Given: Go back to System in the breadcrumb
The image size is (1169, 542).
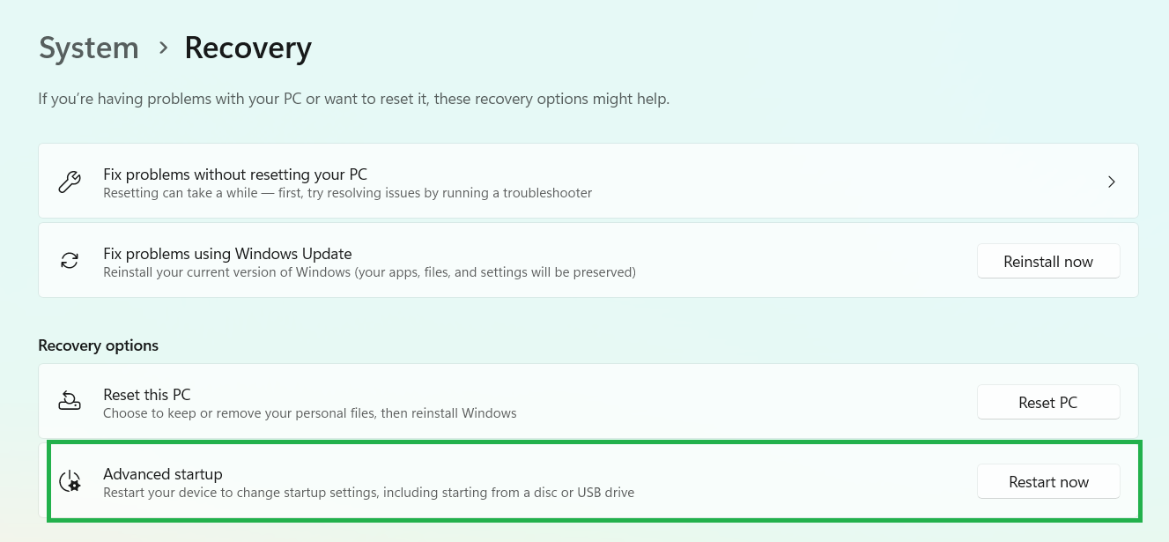Looking at the screenshot, I should [89, 48].
